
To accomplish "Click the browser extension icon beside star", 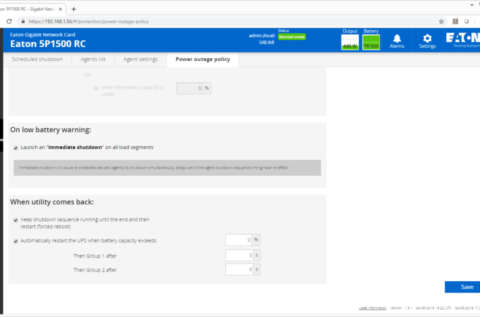I will click(455, 22).
